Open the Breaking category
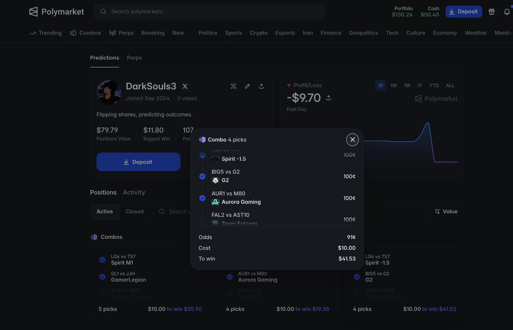 click(x=153, y=33)
